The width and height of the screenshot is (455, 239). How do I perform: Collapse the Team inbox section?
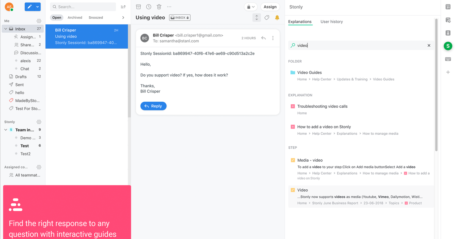[x=6, y=130]
